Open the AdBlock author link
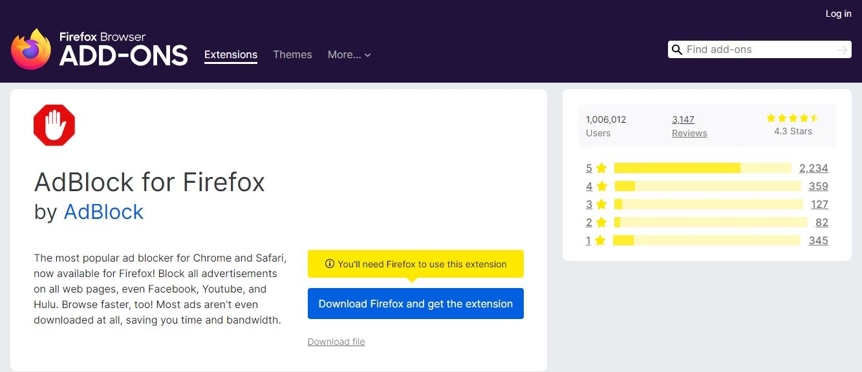 [103, 212]
